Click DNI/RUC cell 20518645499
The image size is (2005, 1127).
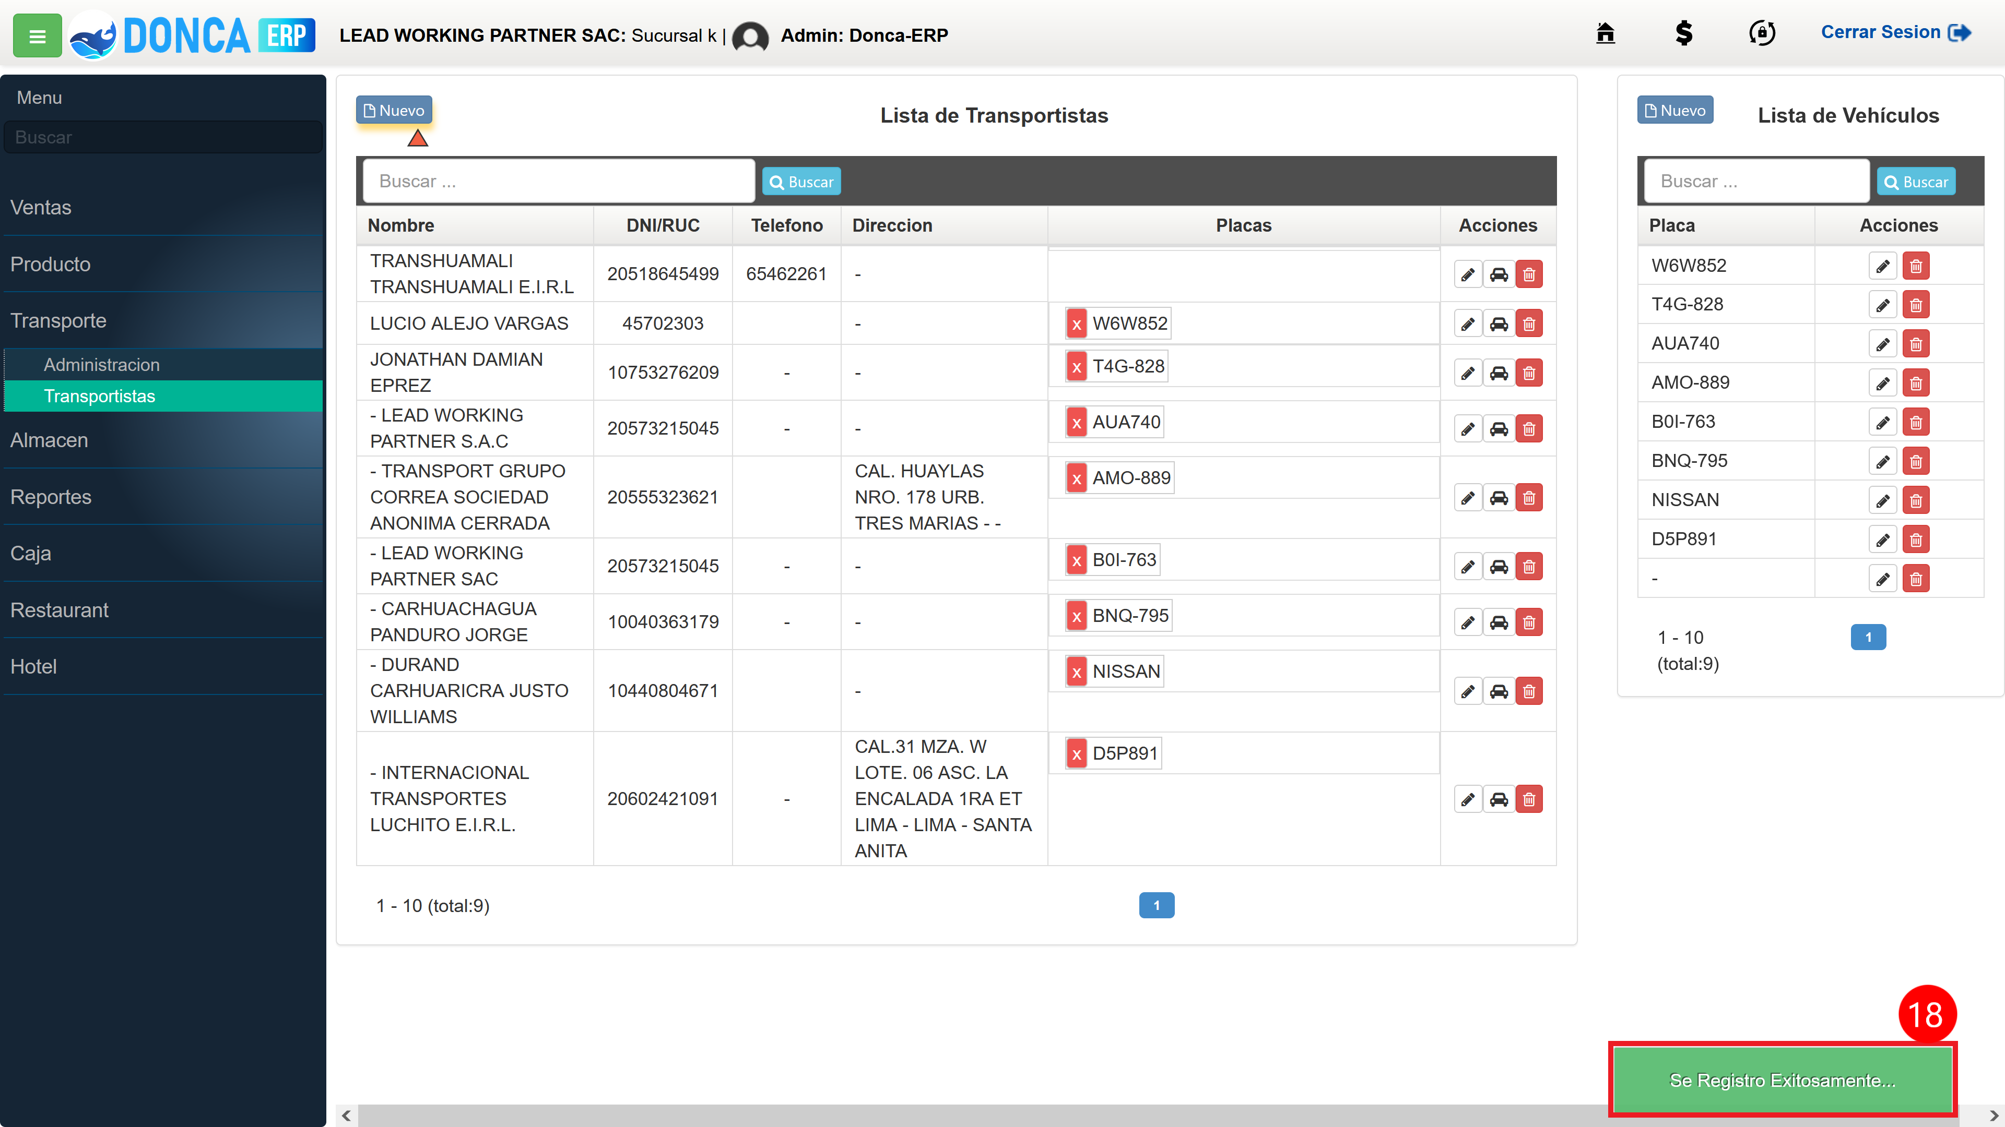663,274
